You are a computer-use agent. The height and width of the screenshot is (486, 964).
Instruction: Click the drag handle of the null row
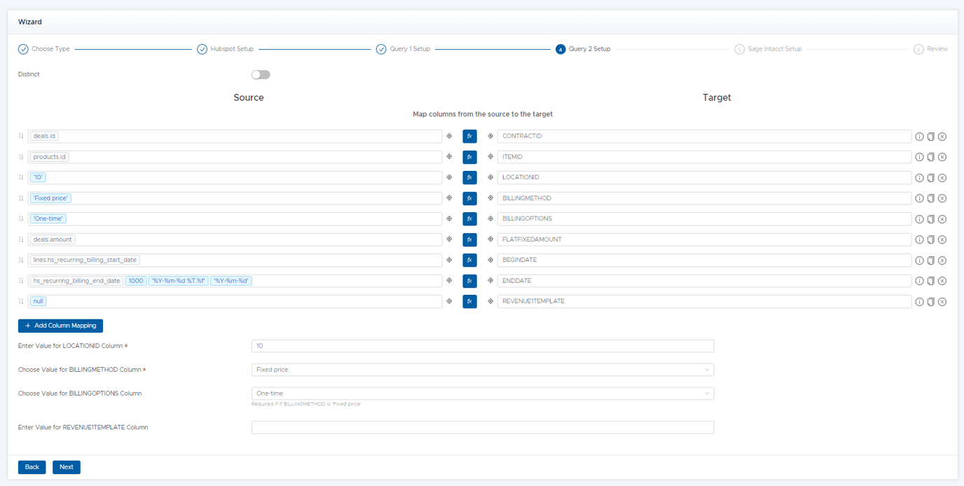coord(21,301)
